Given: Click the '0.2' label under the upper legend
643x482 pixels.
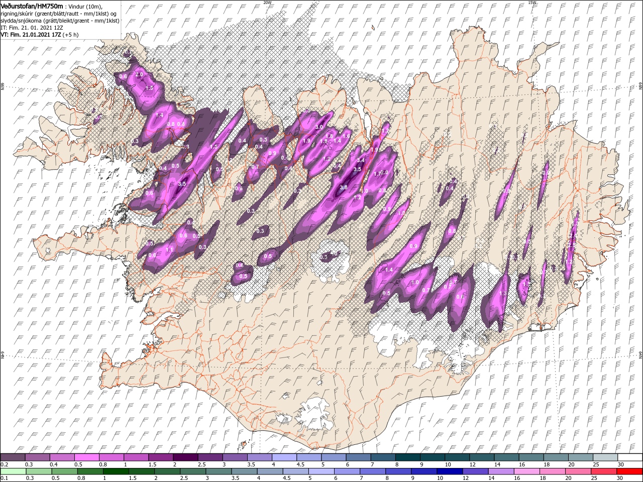Looking at the screenshot, I should 5,464.
